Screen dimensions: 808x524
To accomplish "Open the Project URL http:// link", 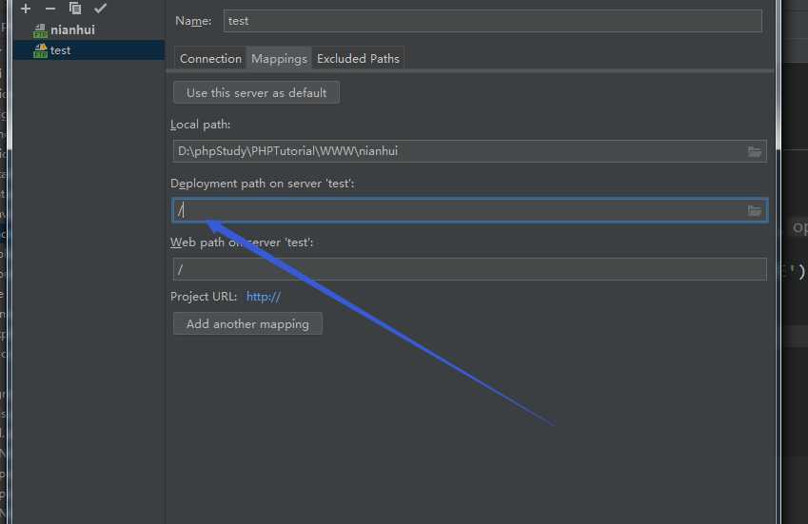I will (264, 297).
